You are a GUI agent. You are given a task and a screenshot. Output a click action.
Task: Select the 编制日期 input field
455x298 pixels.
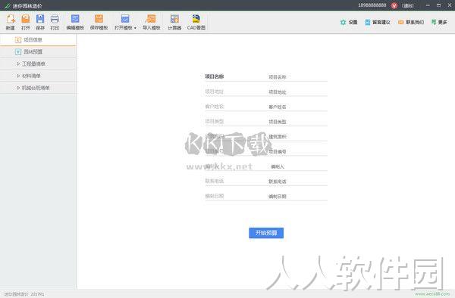click(298, 197)
